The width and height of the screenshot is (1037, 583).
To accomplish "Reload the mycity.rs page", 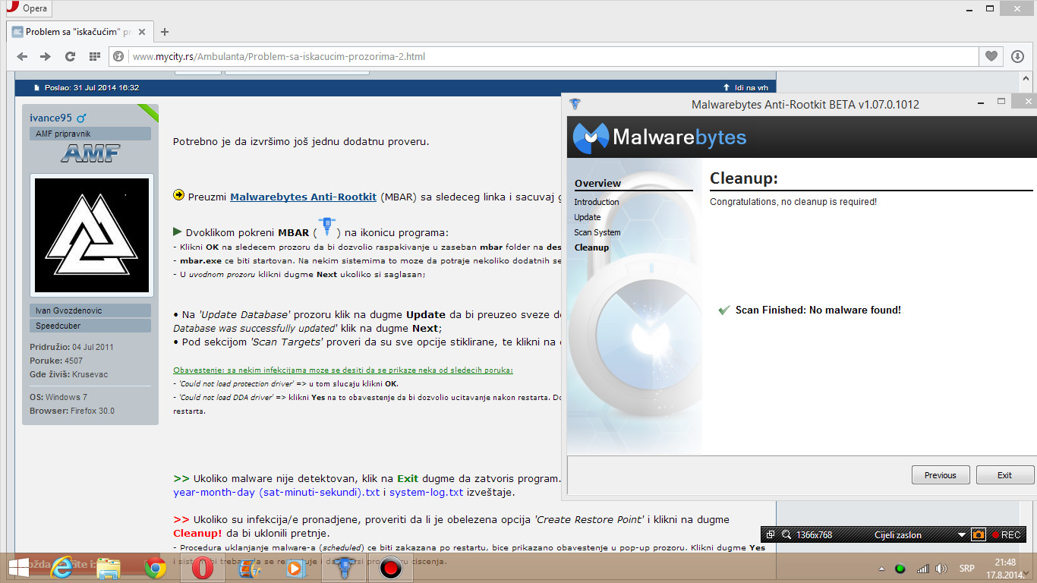I will tap(70, 56).
